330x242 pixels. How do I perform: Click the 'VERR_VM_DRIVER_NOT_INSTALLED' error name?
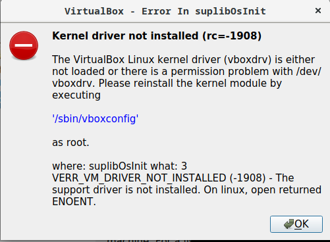pos(139,178)
